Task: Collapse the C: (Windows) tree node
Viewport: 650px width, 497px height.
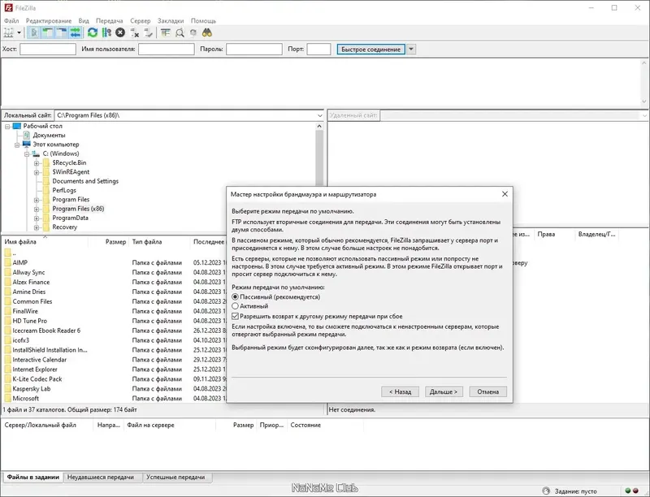Action: click(x=27, y=154)
